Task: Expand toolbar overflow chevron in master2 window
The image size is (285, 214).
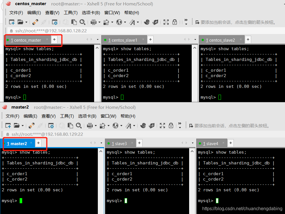Action: tap(180, 125)
